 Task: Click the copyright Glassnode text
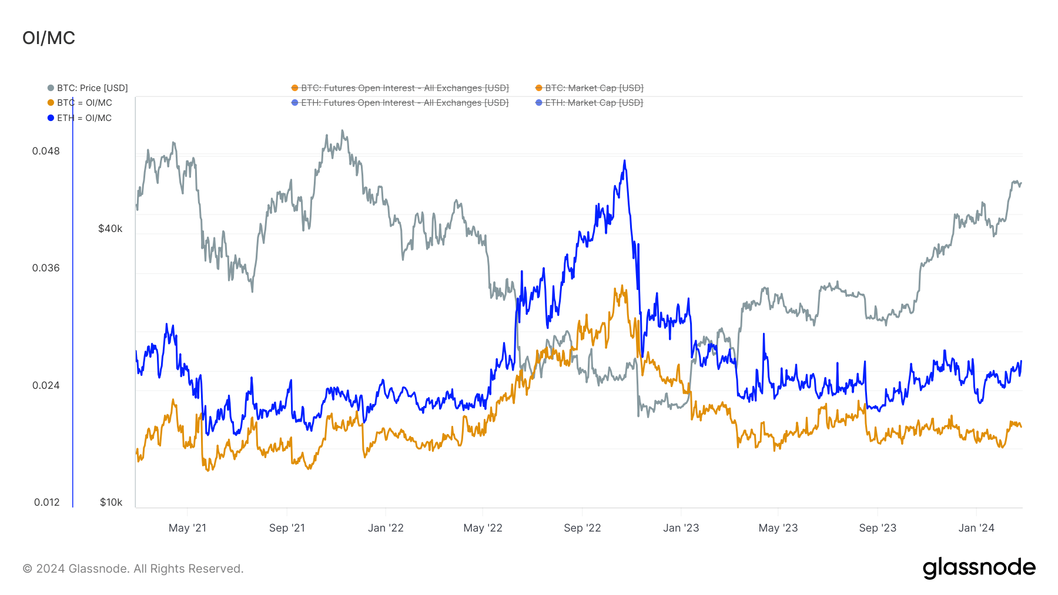(x=133, y=569)
